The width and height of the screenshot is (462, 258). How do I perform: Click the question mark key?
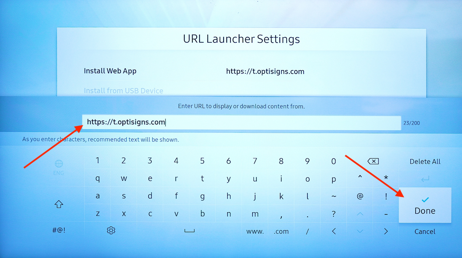pos(334,214)
